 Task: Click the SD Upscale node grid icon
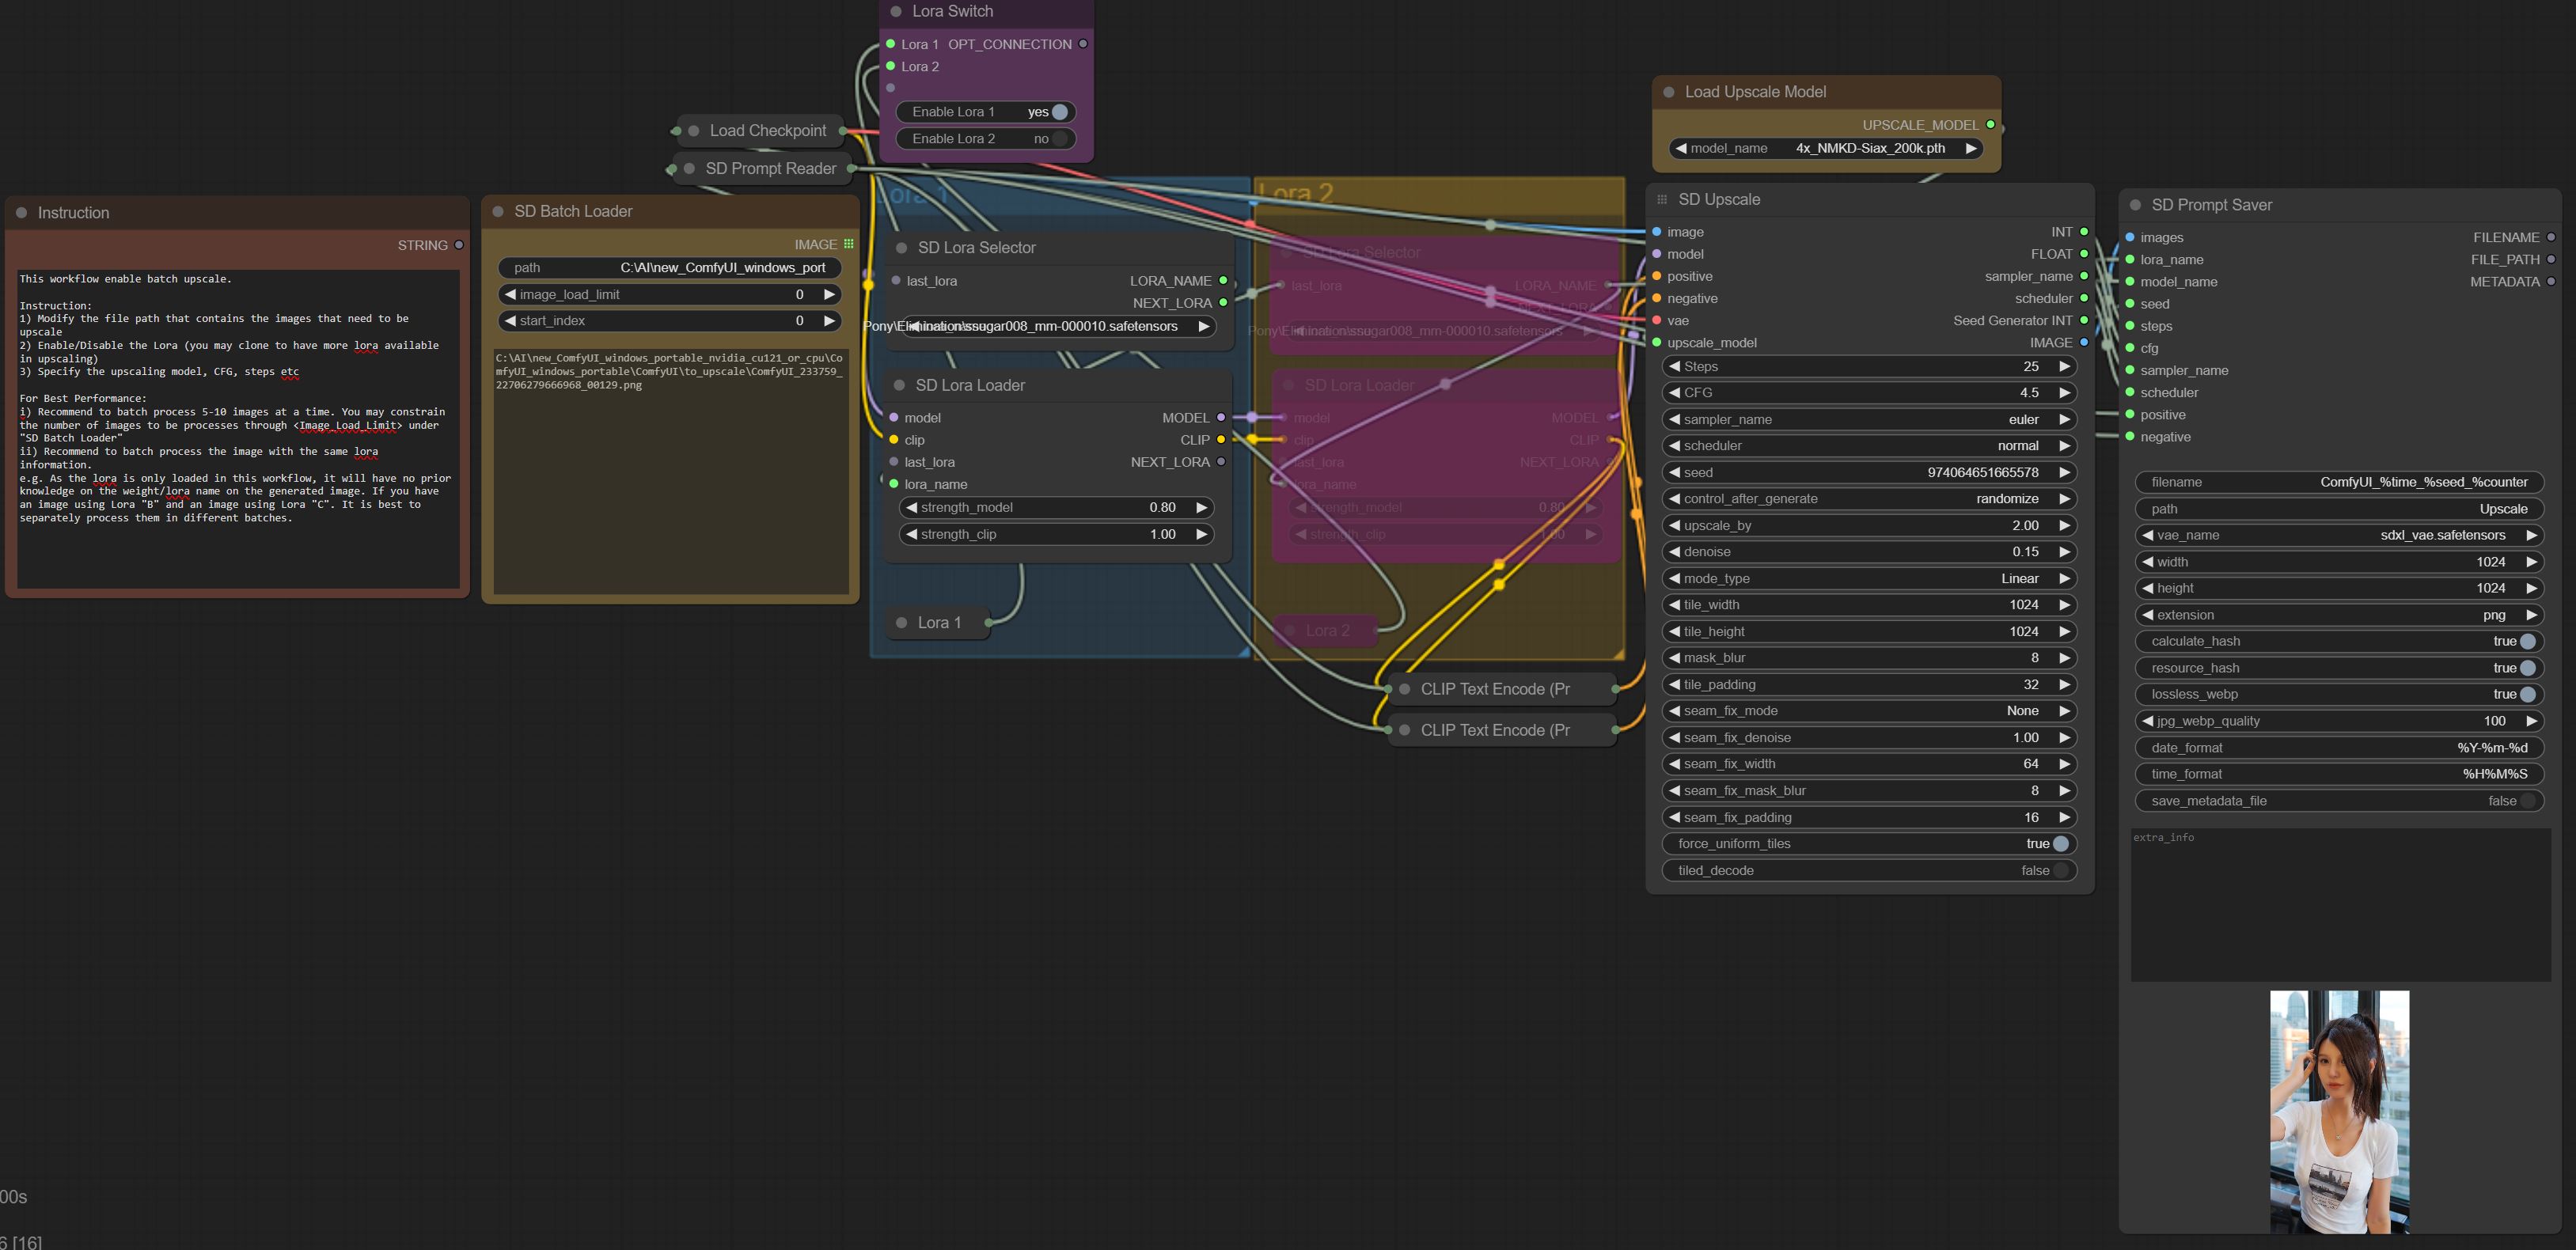(x=1662, y=199)
